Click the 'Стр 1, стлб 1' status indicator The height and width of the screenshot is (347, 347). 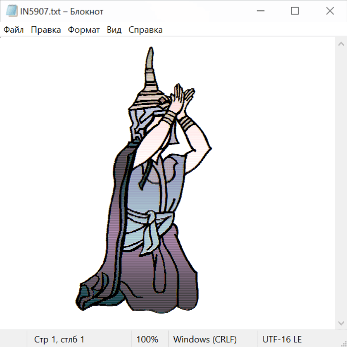click(59, 340)
